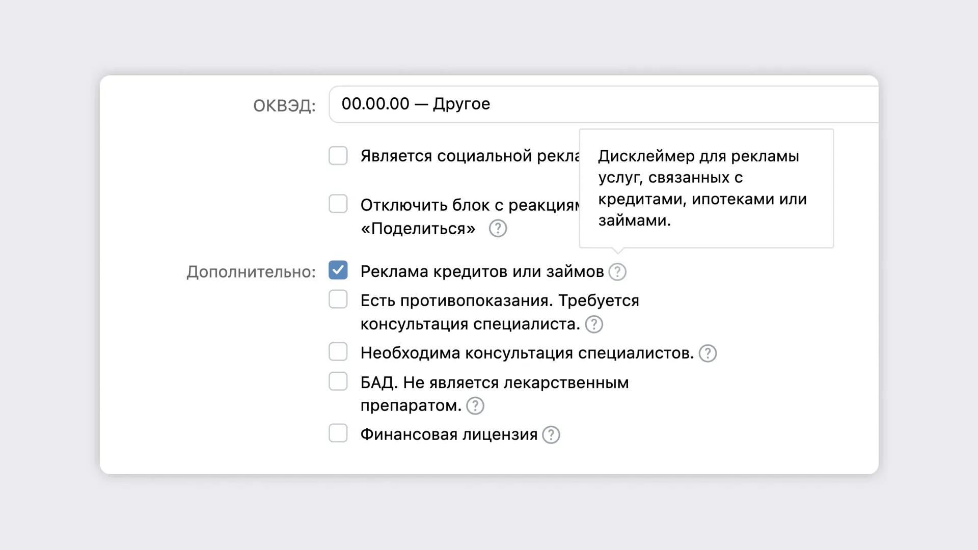Check the БАД disclaimer checkbox

(338, 381)
